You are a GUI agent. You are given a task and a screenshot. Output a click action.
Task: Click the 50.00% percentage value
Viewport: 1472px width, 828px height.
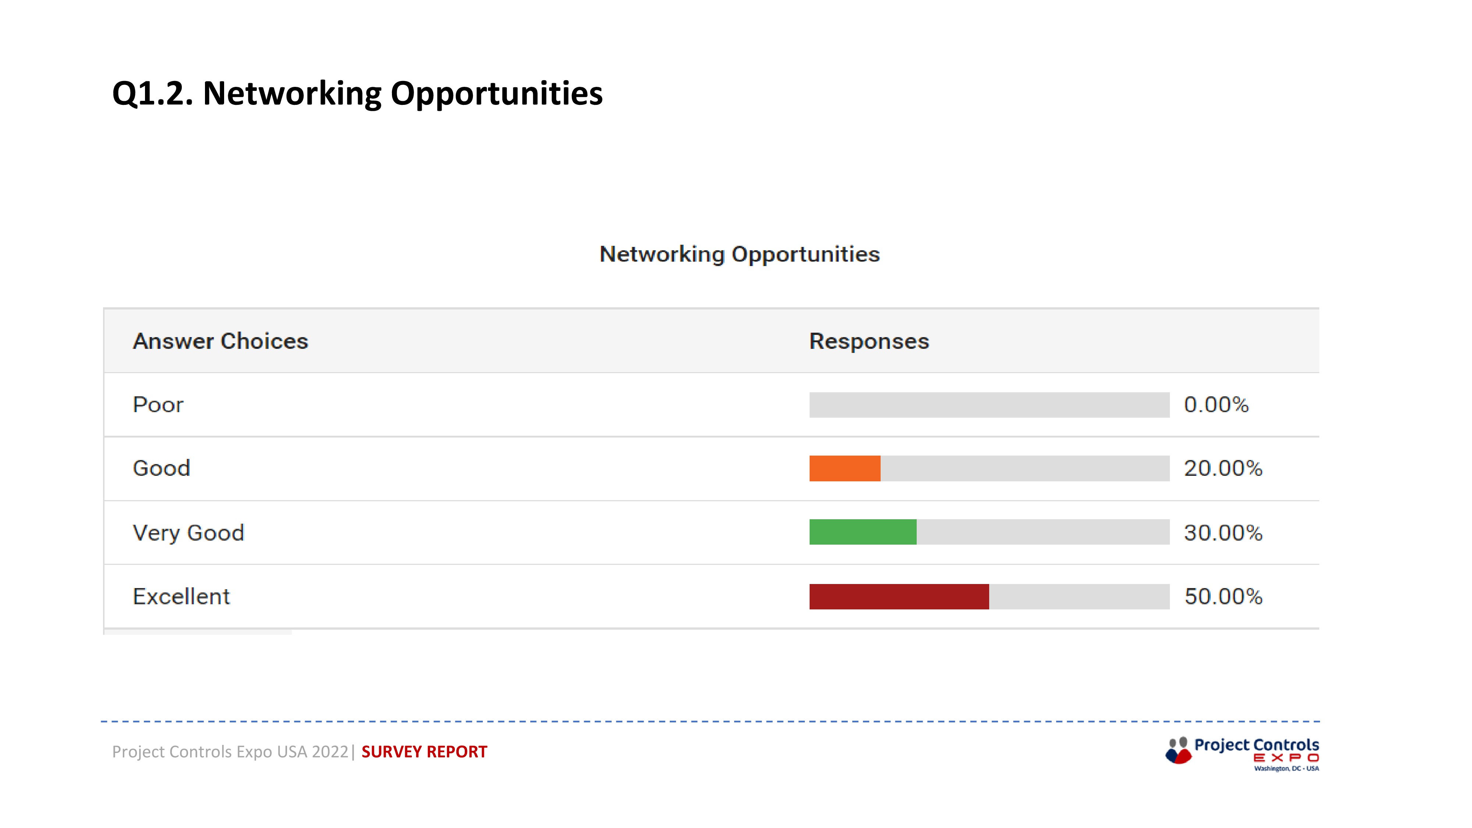[1223, 597]
